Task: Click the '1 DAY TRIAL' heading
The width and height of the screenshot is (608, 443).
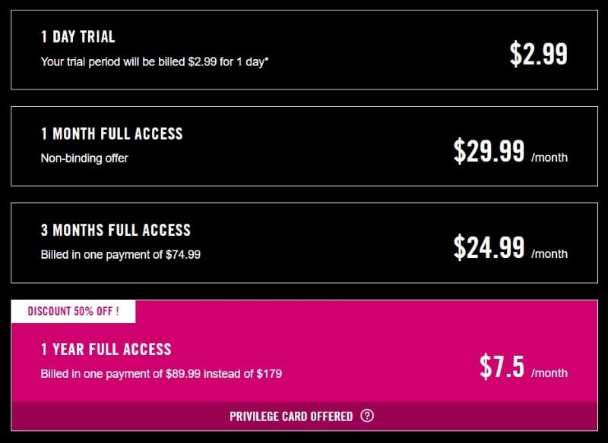Action: tap(78, 36)
